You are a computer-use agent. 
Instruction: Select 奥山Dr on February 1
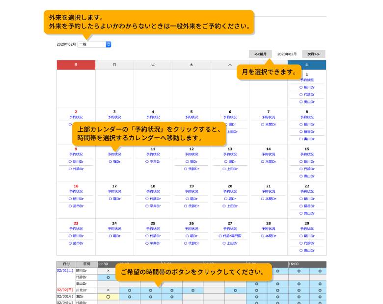[307, 102]
